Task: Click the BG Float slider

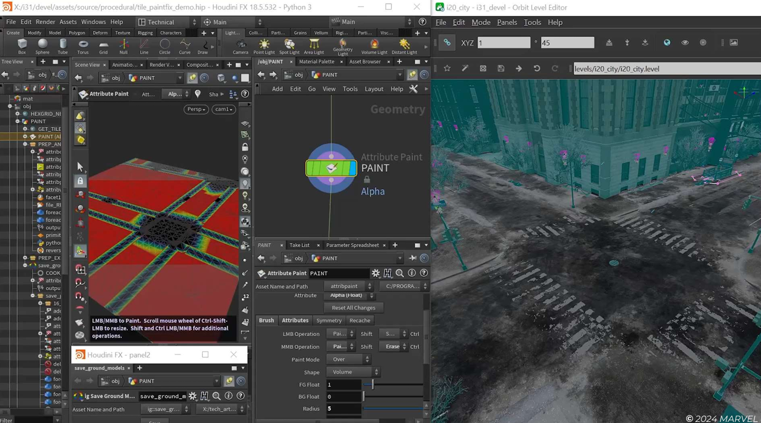Action: point(393,397)
